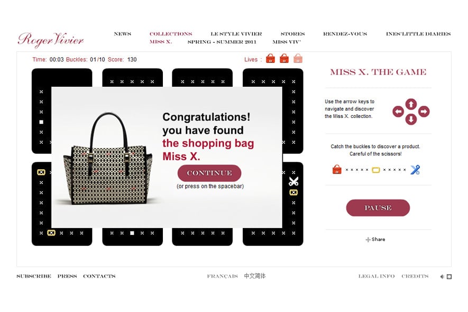
Task: Open the Collections menu
Action: coord(171,34)
